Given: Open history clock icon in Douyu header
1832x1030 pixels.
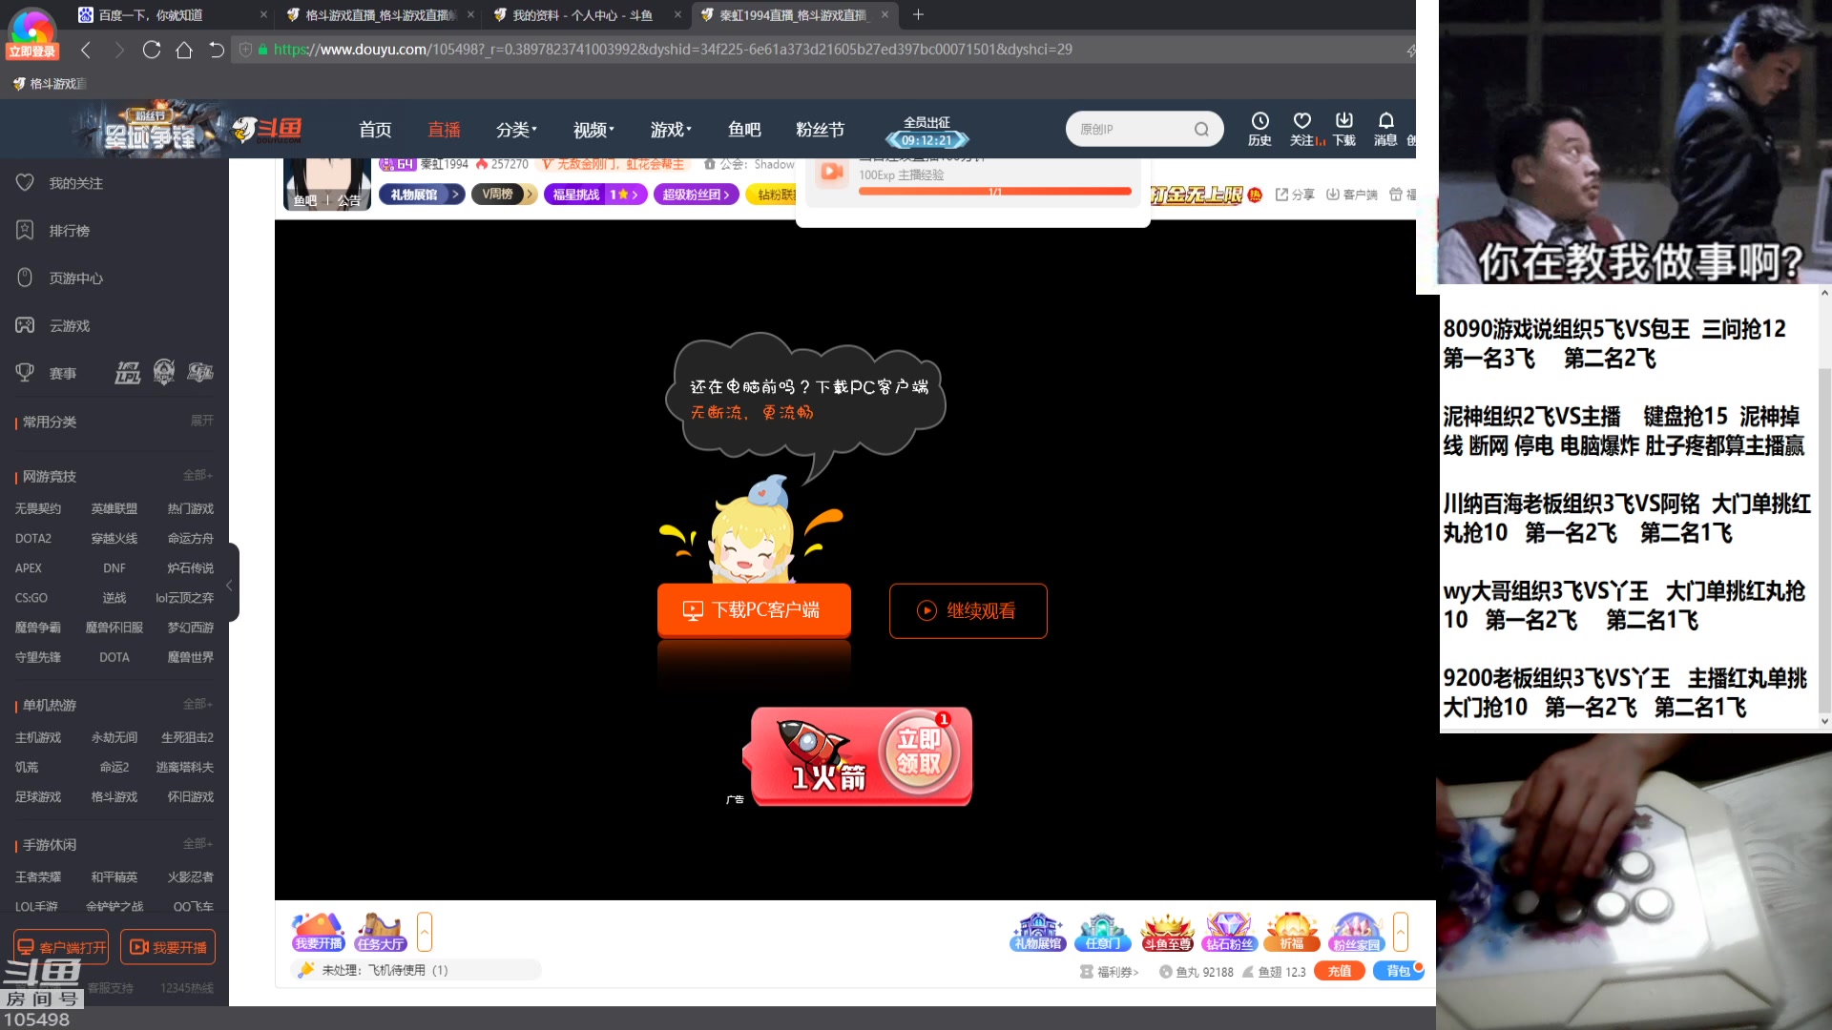Looking at the screenshot, I should 1259,129.
